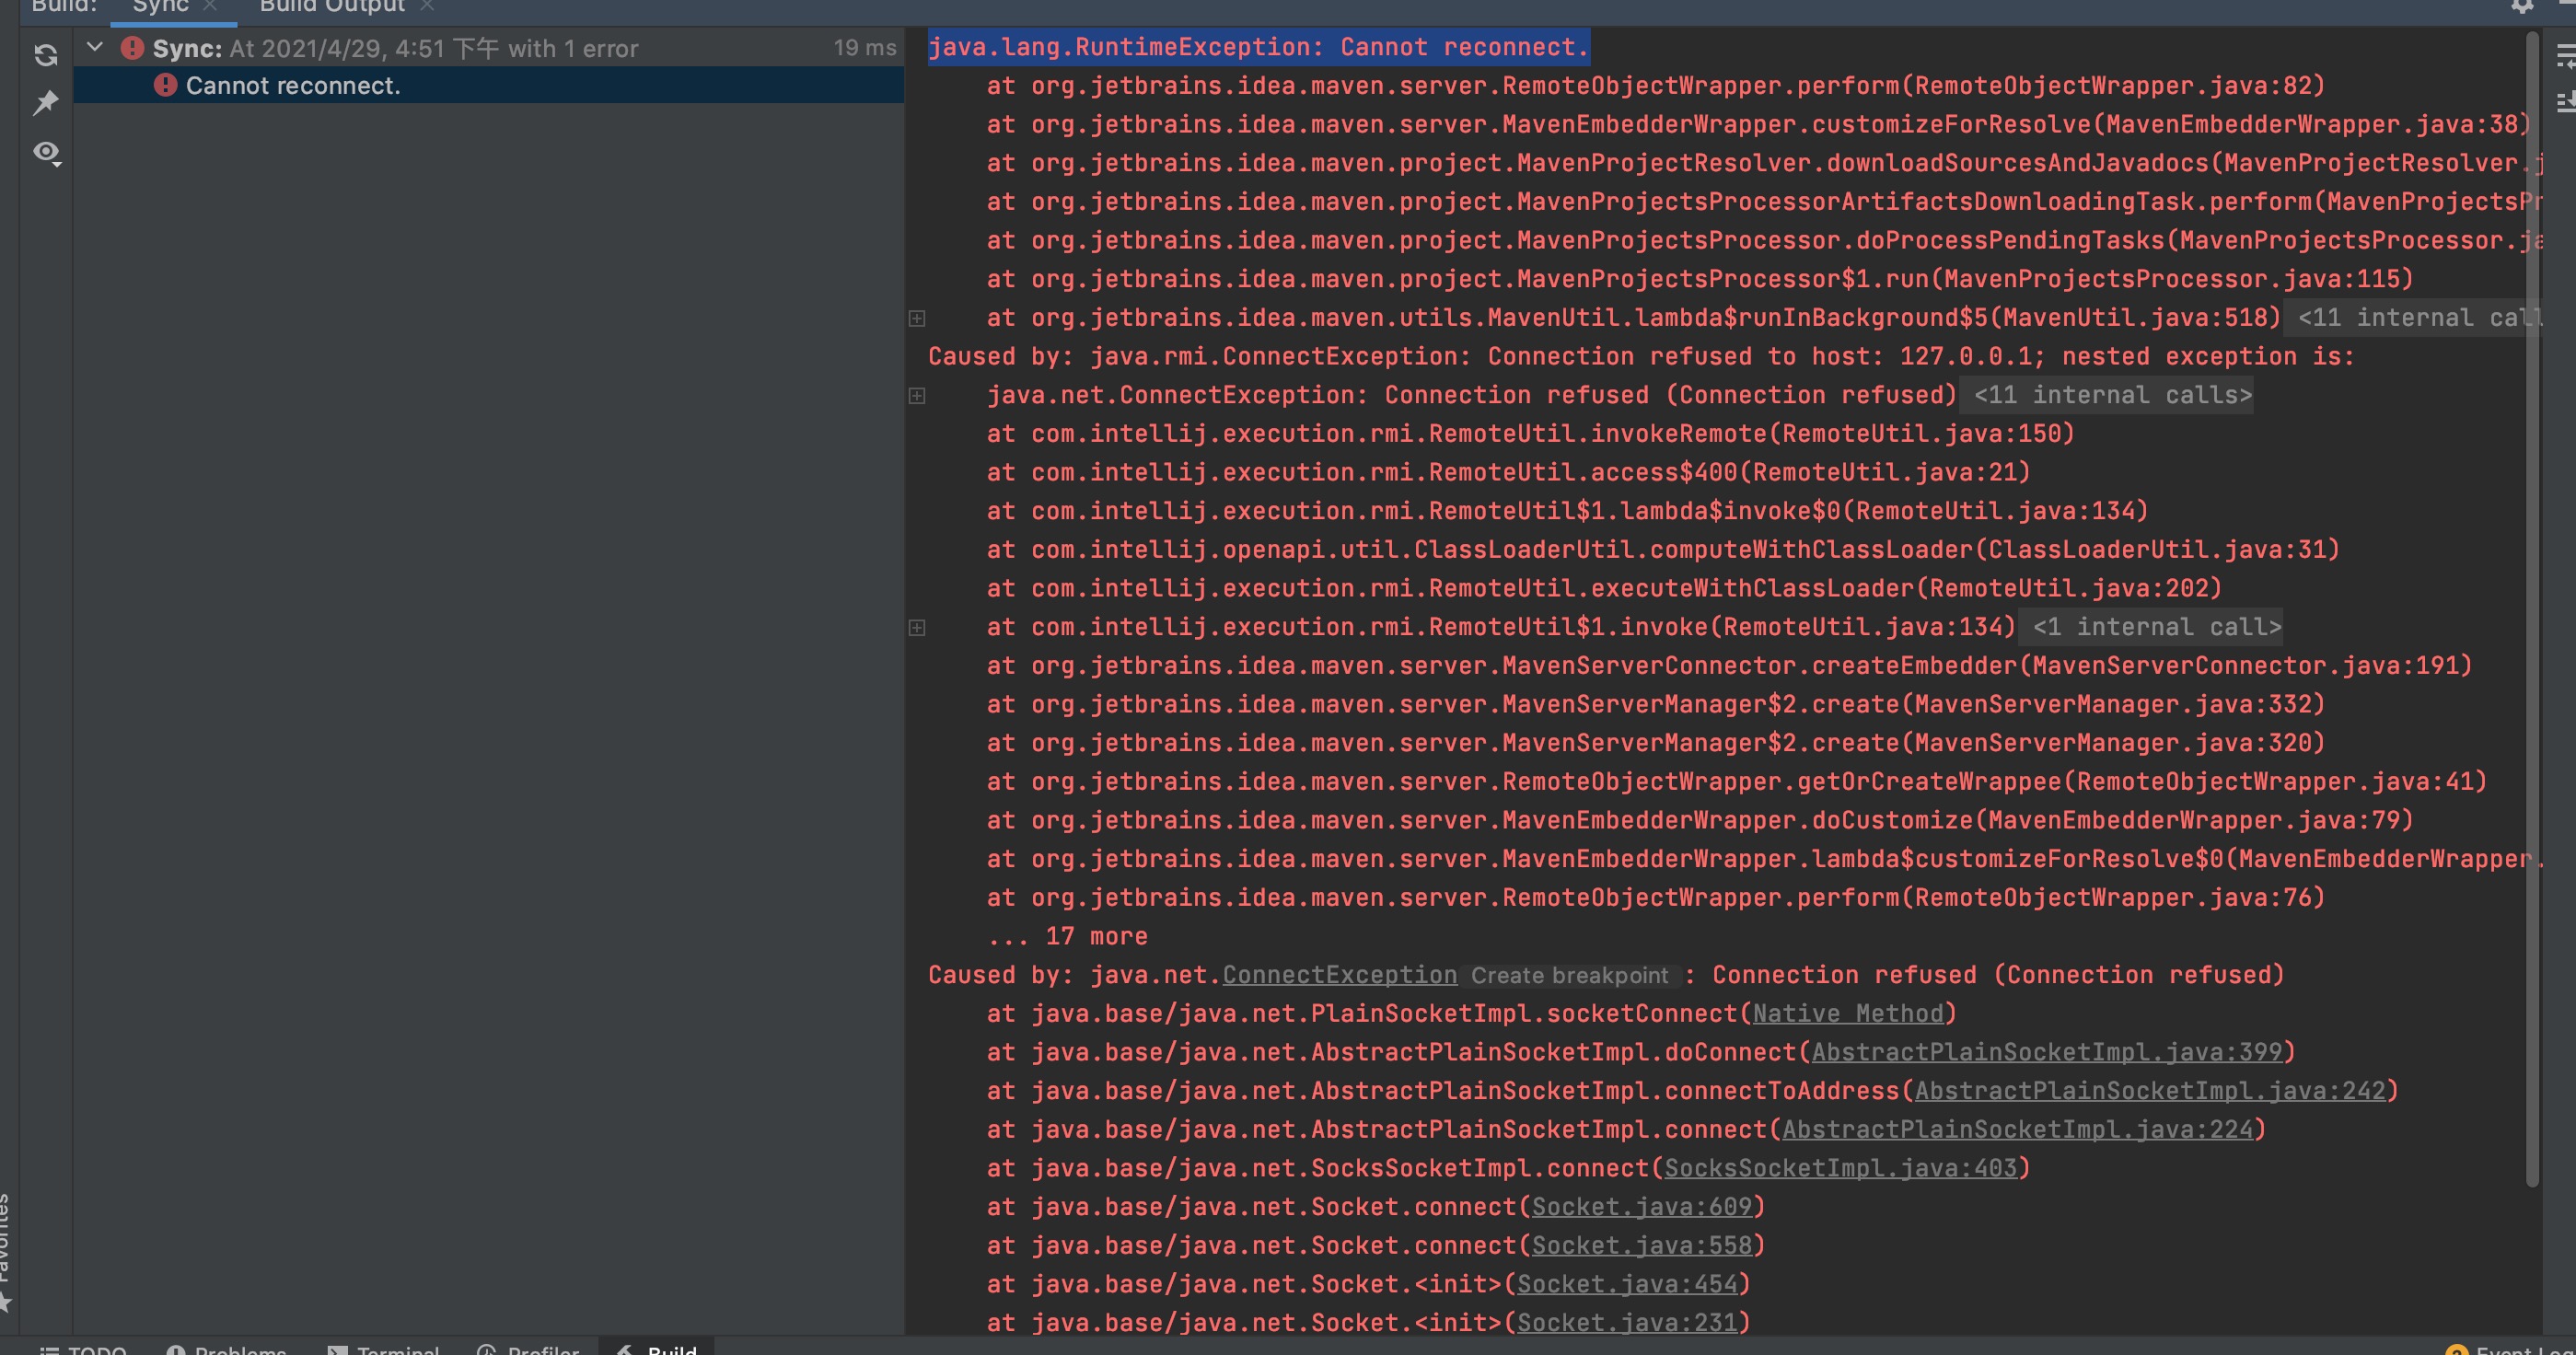This screenshot has height=1355, width=2576.
Task: Close the Sync tab
Action: (210, 6)
